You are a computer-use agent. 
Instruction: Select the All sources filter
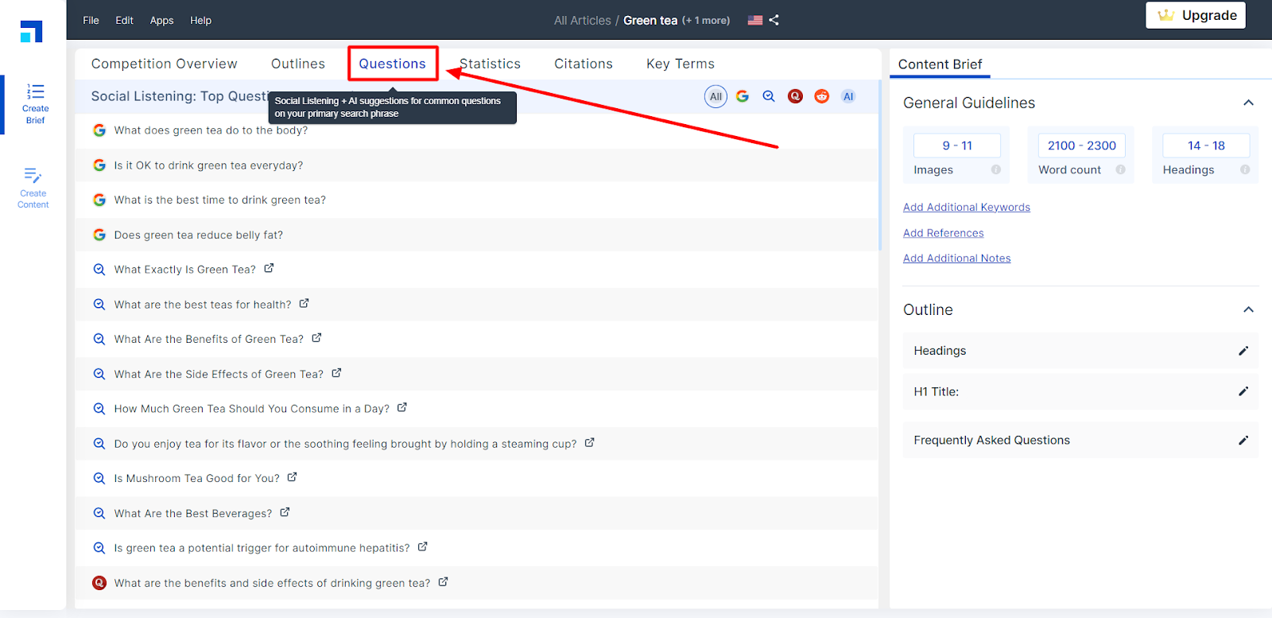[x=715, y=96]
